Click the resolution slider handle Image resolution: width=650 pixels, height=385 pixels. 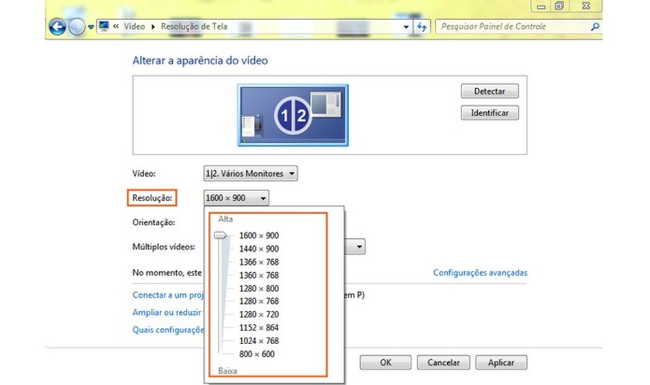pyautogui.click(x=221, y=236)
